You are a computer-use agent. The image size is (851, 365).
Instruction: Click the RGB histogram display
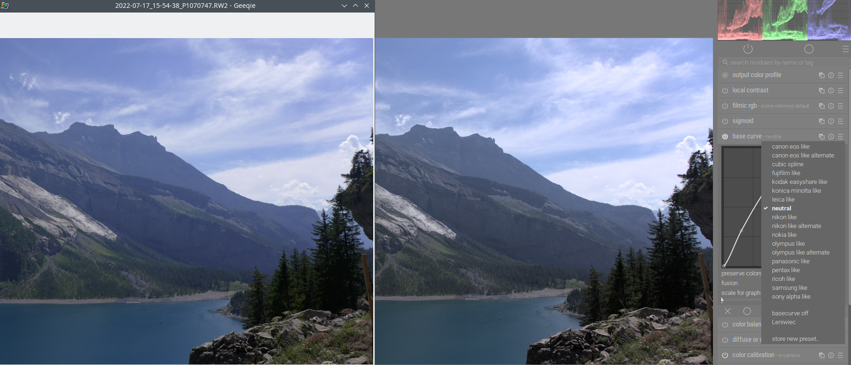pos(784,20)
